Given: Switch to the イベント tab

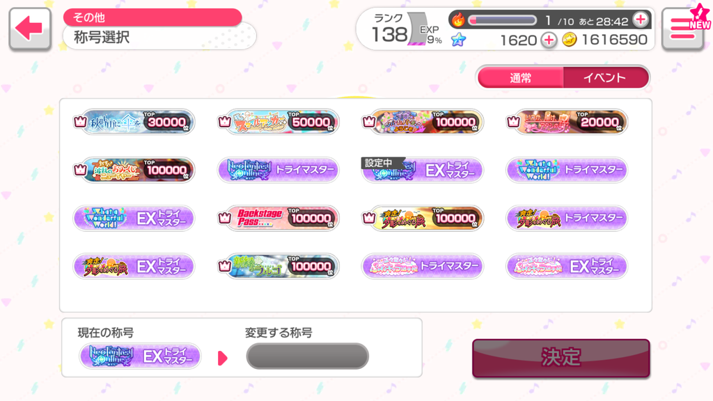Looking at the screenshot, I should [x=606, y=78].
